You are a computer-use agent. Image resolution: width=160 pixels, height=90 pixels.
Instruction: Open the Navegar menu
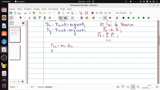pos(36,9)
